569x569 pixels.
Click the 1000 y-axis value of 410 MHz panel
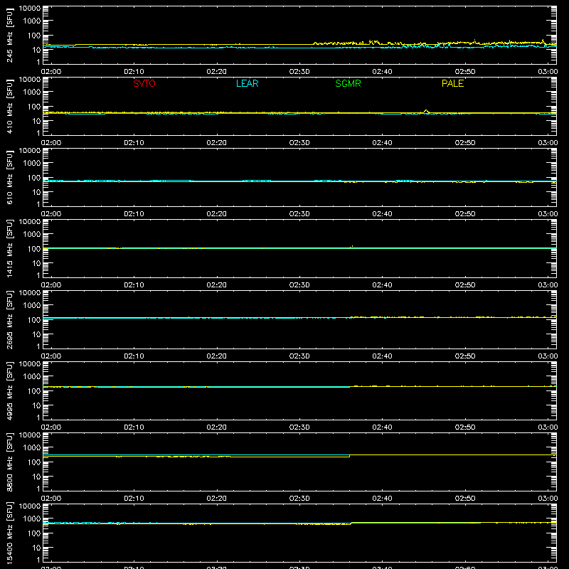click(32, 92)
